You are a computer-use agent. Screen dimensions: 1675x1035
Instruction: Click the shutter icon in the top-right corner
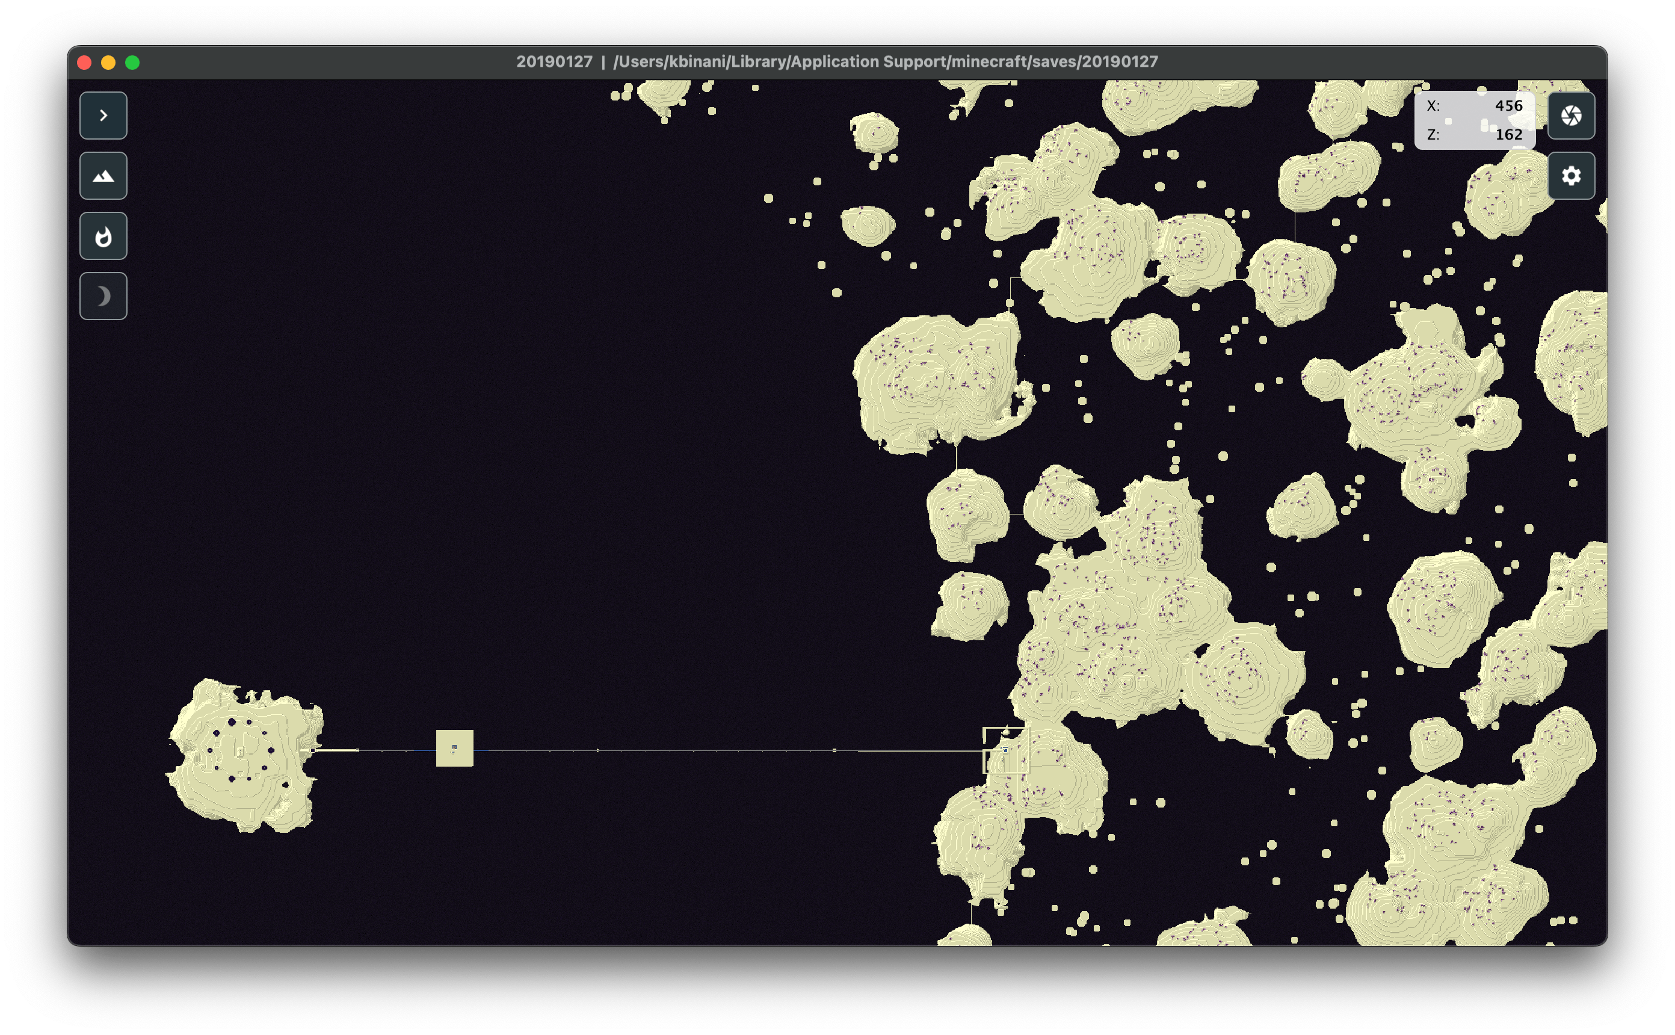(1571, 116)
